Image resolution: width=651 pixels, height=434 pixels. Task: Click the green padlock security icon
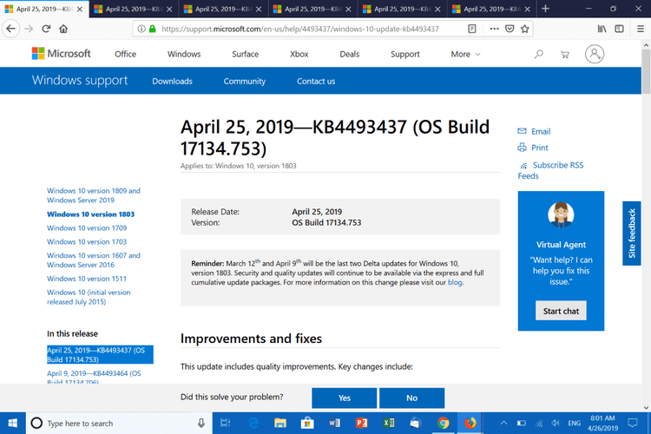[153, 29]
